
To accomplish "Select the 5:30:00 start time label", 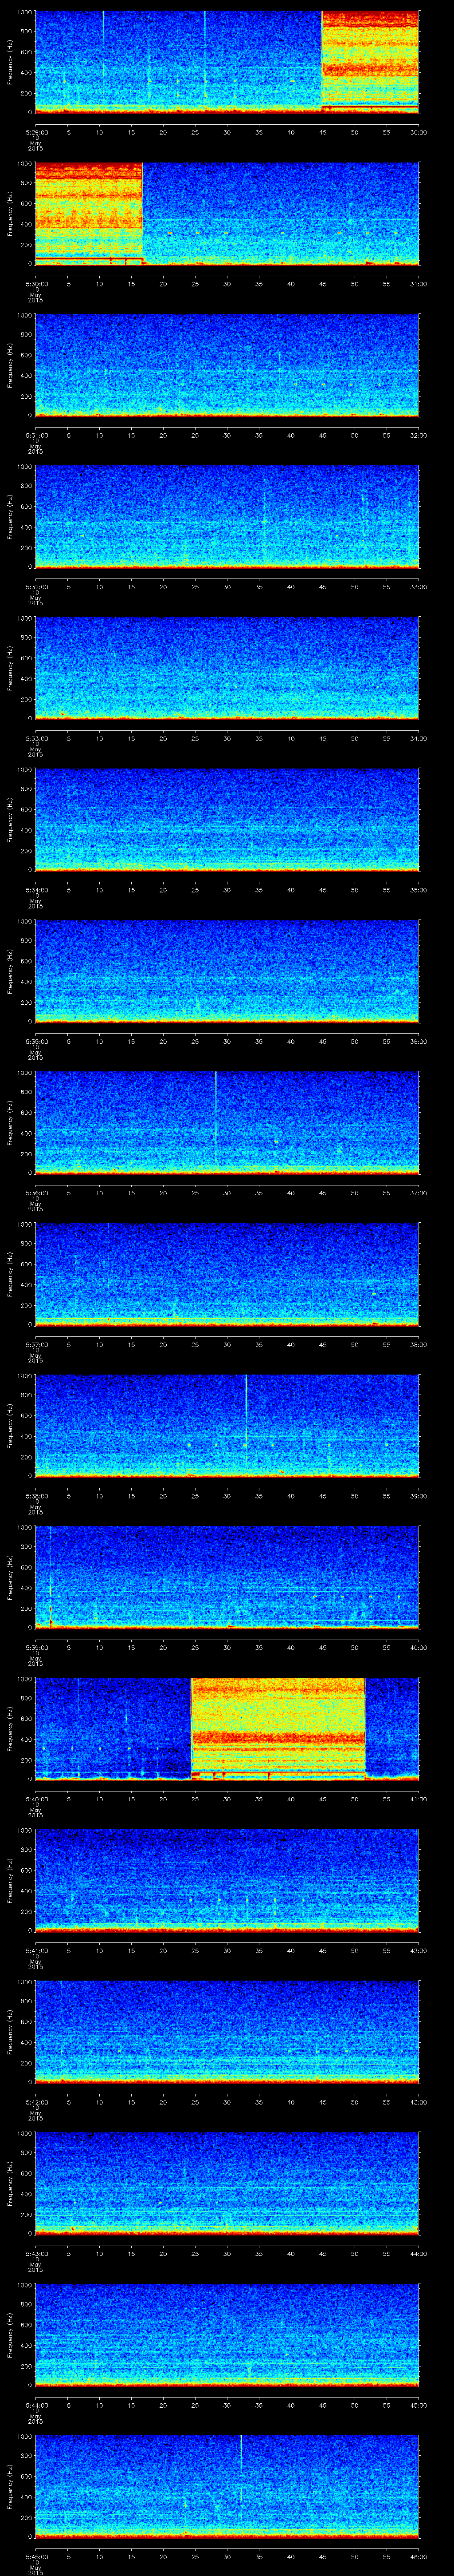I will [x=36, y=284].
